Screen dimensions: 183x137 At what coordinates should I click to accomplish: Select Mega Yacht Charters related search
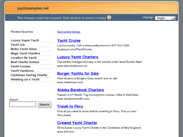[25, 53]
